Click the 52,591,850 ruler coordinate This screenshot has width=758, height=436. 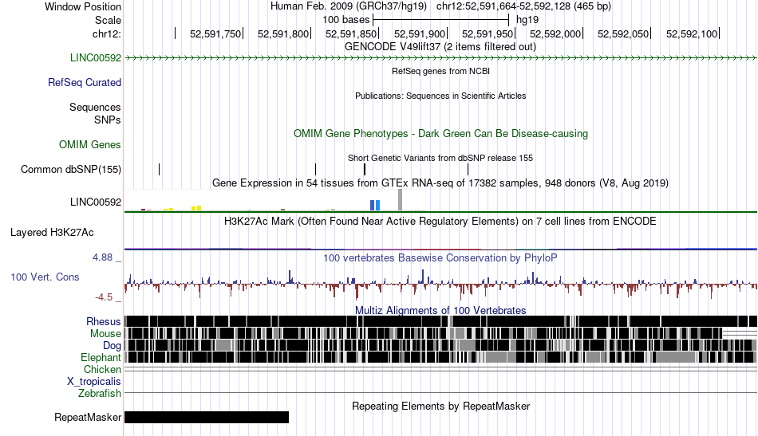click(x=351, y=33)
